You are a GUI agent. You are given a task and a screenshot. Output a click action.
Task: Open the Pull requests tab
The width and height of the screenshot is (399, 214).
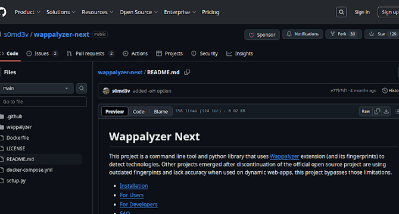pos(90,53)
